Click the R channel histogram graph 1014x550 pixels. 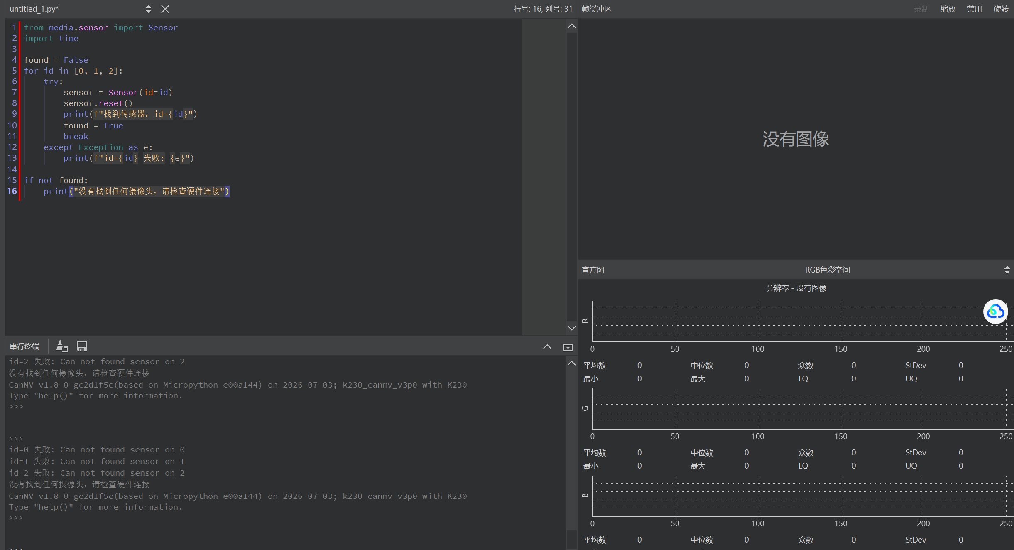802,322
